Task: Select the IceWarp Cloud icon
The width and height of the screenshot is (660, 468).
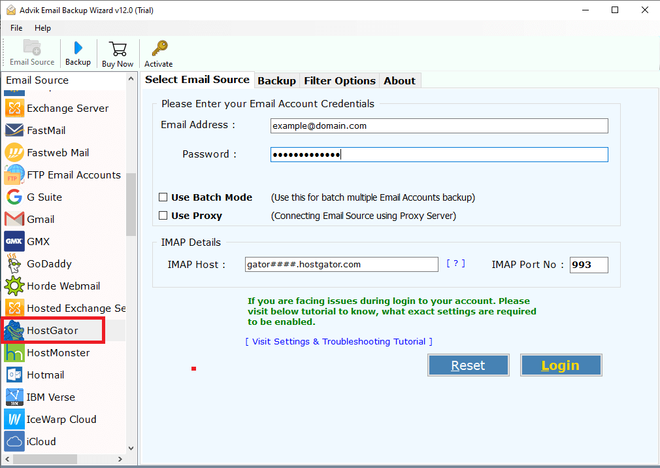Action: [14, 420]
